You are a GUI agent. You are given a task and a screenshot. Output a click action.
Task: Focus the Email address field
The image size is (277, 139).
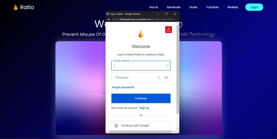point(141,66)
